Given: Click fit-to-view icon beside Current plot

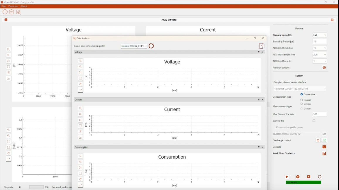Looking at the screenshot, I should 80,120.
